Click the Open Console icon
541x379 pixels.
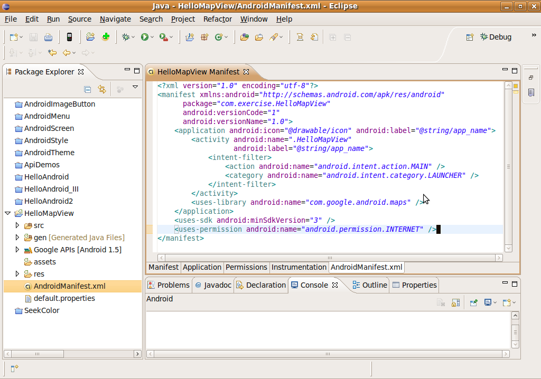507,302
